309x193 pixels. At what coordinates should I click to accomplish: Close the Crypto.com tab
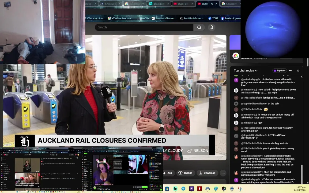[x=119, y=4]
